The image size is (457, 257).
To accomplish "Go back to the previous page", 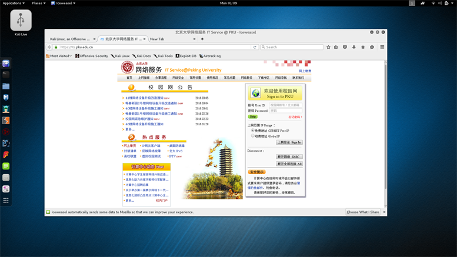I will coord(49,47).
